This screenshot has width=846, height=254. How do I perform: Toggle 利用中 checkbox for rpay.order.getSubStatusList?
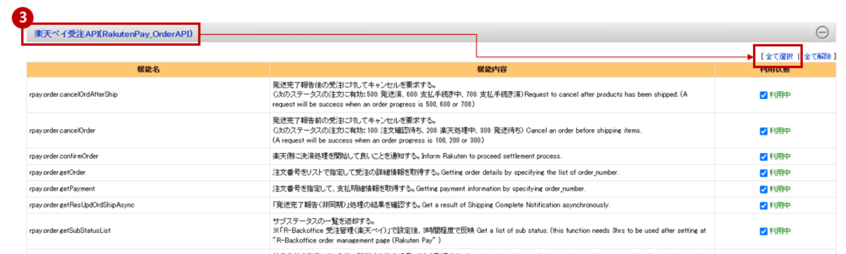pos(764,231)
